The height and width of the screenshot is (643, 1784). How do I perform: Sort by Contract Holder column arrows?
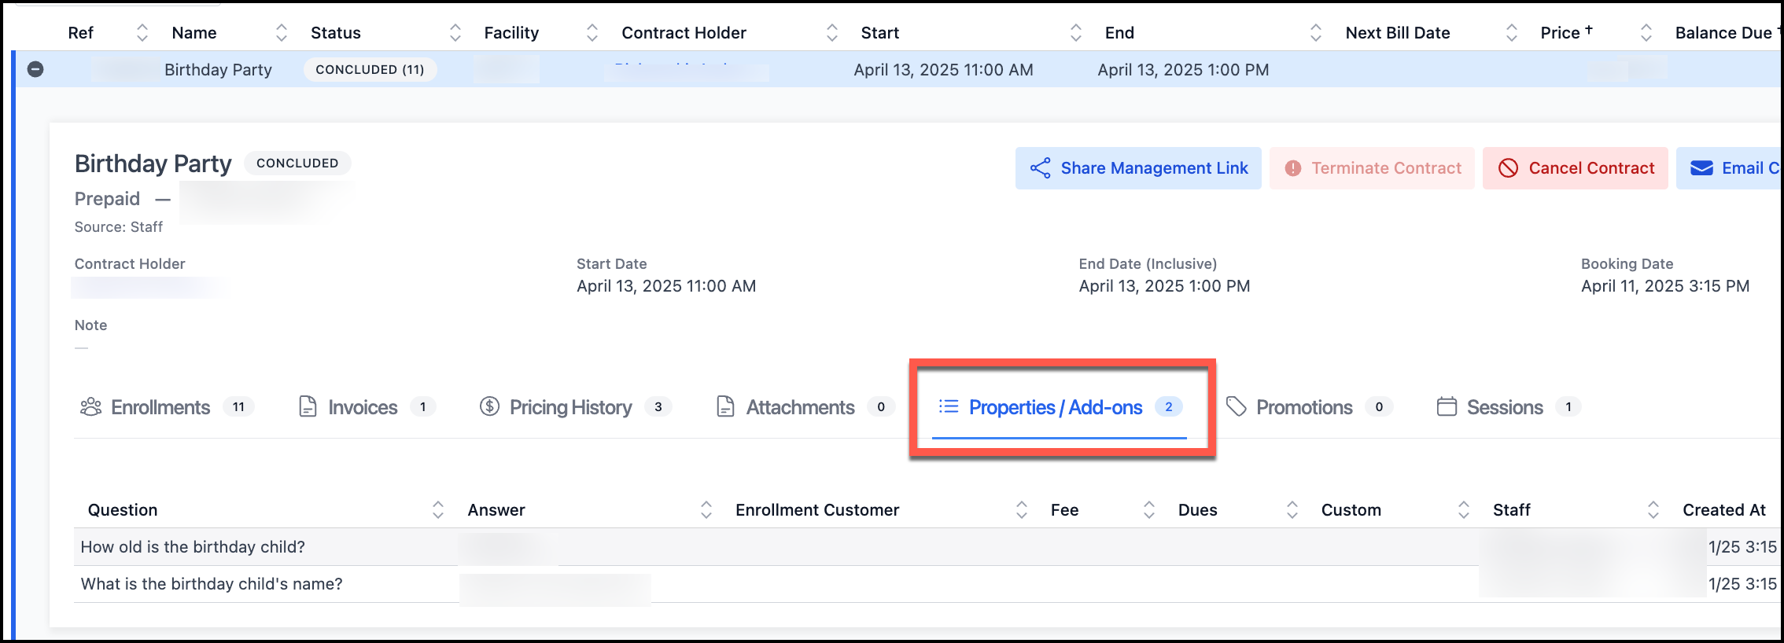pyautogui.click(x=832, y=33)
